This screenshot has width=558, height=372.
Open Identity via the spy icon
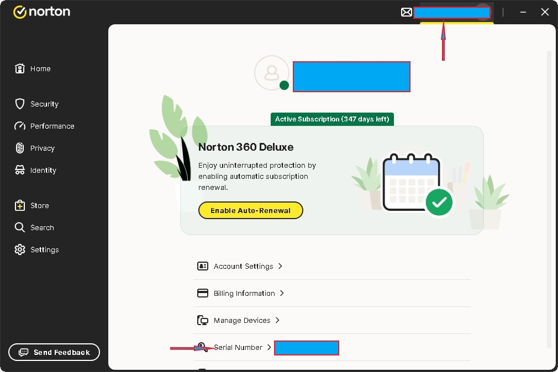pos(20,170)
